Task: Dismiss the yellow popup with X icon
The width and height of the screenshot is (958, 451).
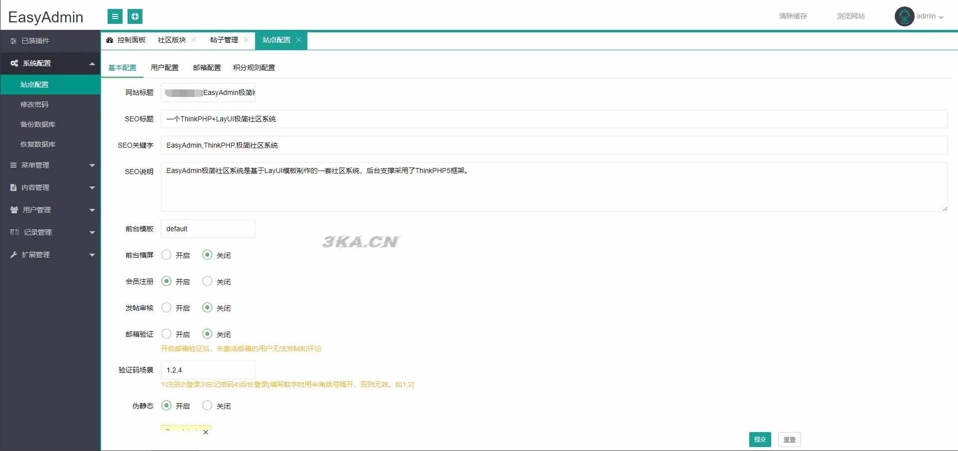Action: tap(206, 432)
